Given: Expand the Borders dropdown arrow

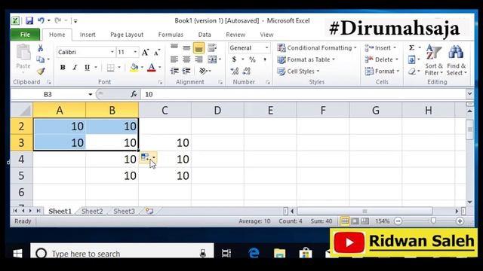Looking at the screenshot, I should [119, 67].
